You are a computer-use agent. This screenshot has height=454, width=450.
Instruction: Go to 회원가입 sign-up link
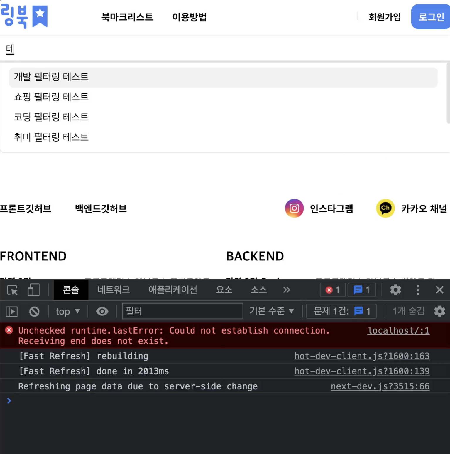click(385, 17)
